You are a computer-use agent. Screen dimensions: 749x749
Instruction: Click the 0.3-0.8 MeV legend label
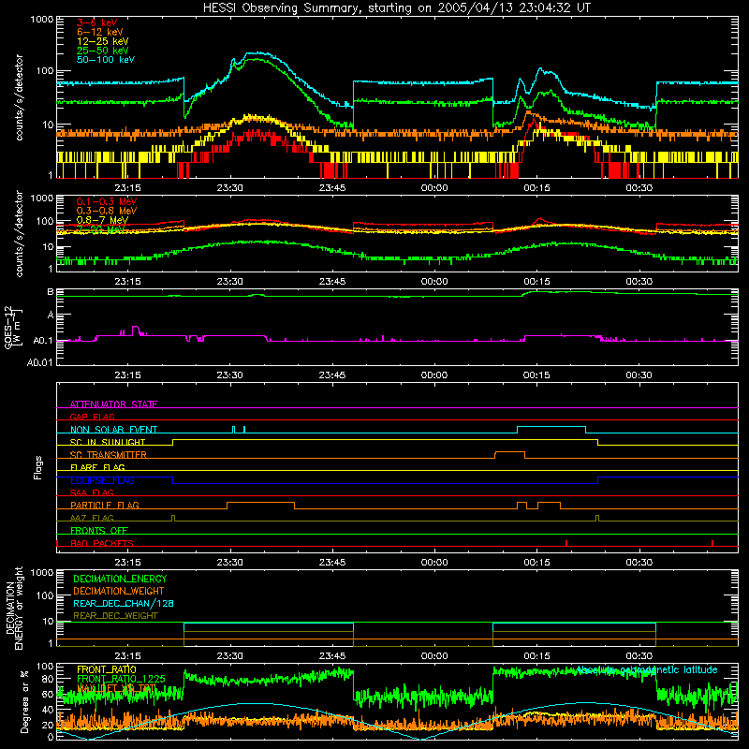coord(106,211)
